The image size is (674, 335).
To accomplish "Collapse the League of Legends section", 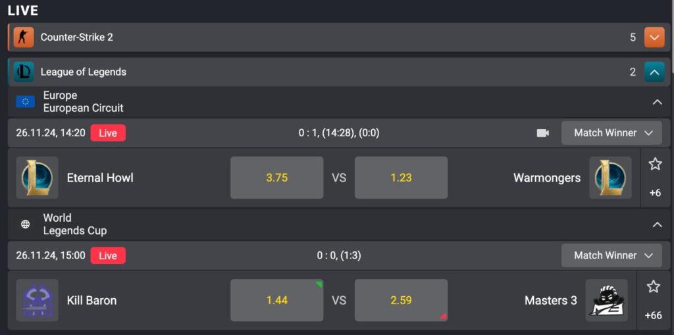I will pyautogui.click(x=654, y=72).
